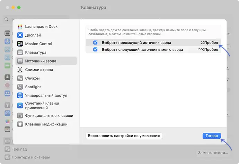
Task: Click the Сочетания клавиш приложений icon
Action: pyautogui.click(x=20, y=106)
